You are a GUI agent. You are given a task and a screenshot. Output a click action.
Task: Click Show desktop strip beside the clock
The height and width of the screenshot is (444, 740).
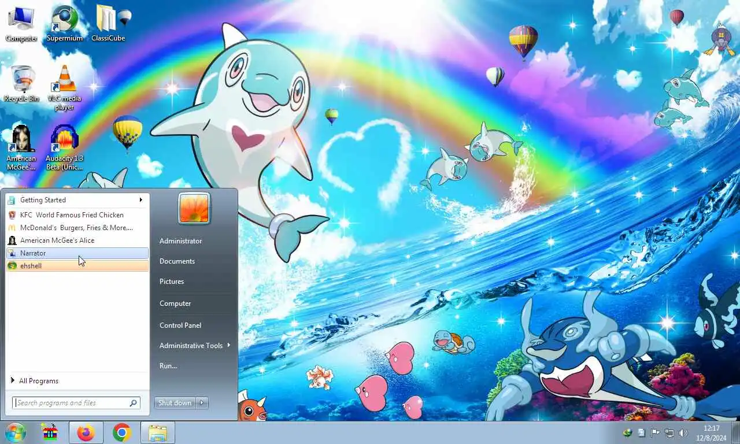tap(735, 432)
